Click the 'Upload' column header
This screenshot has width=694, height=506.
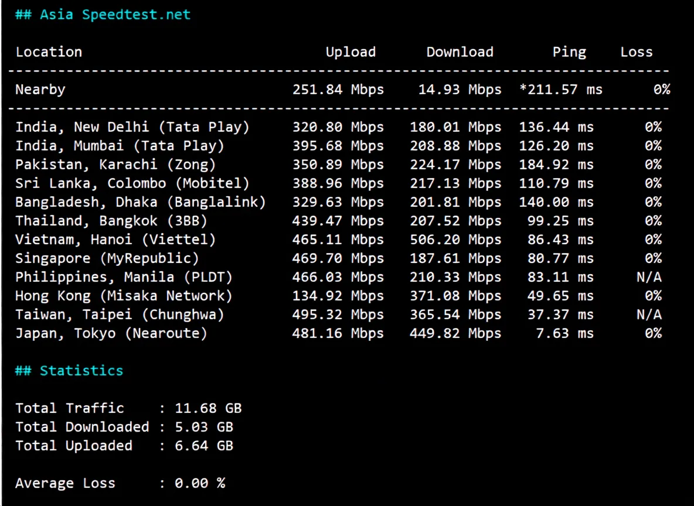coord(351,52)
